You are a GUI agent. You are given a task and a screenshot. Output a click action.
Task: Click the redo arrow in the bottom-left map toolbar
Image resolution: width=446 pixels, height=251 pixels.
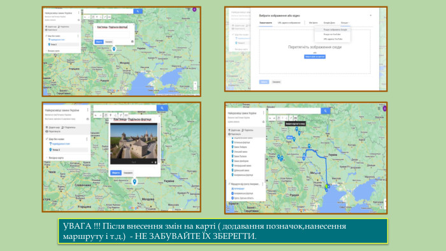coord(101,115)
